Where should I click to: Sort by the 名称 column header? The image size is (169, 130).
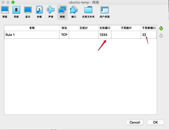click(x=32, y=28)
